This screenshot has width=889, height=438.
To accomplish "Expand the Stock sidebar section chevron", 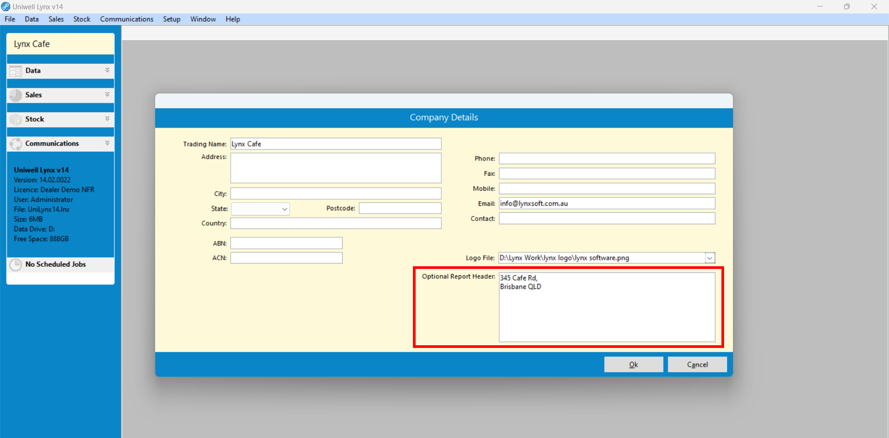I will [x=107, y=118].
